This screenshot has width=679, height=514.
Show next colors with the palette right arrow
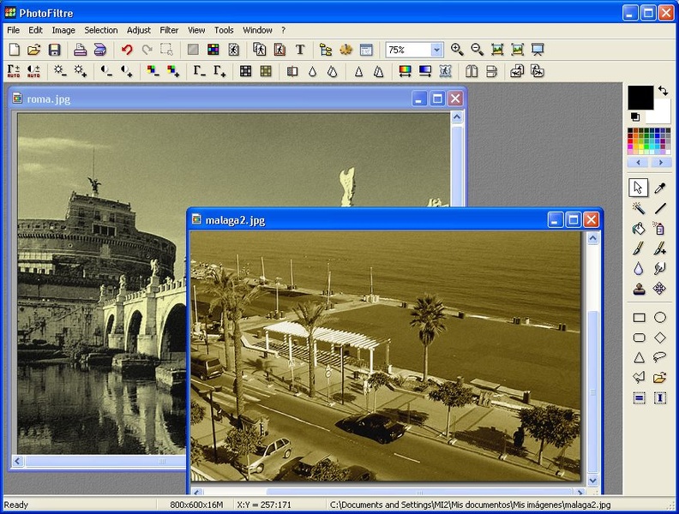coord(660,162)
